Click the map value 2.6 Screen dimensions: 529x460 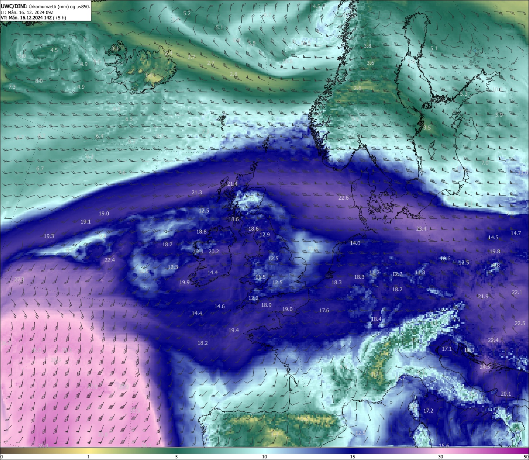click(x=357, y=88)
